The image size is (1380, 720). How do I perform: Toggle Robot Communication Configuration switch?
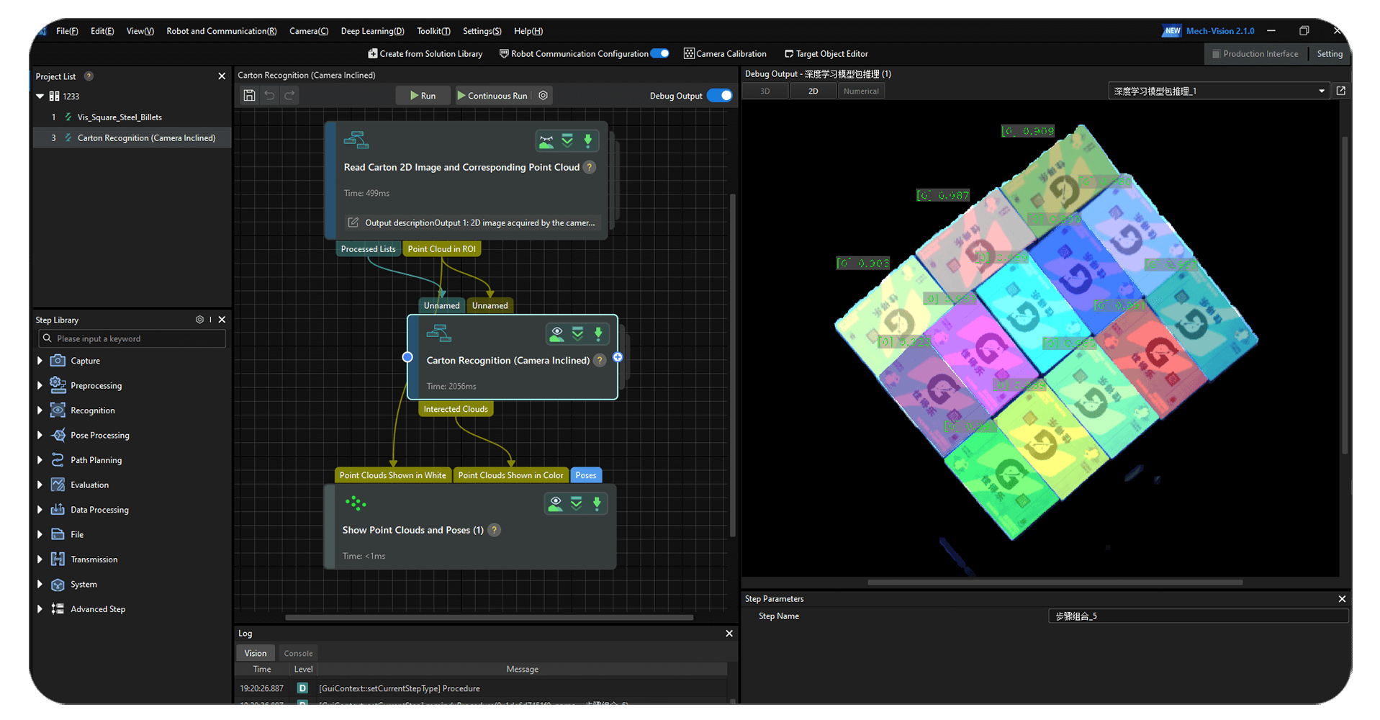click(x=659, y=53)
